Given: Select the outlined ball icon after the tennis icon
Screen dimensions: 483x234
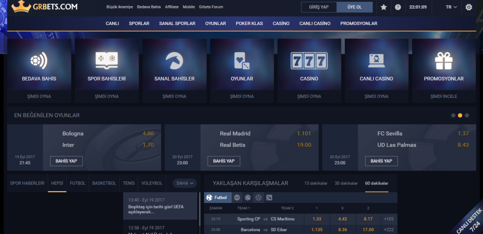Looking at the screenshot, I should coord(258,197).
